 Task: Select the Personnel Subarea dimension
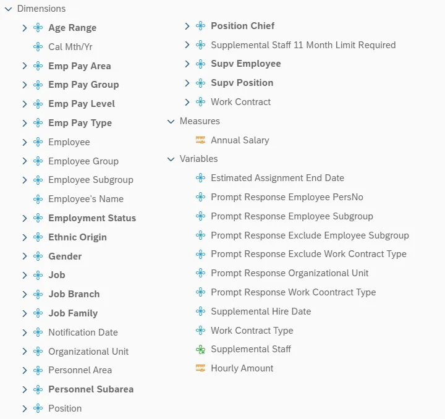coord(91,389)
